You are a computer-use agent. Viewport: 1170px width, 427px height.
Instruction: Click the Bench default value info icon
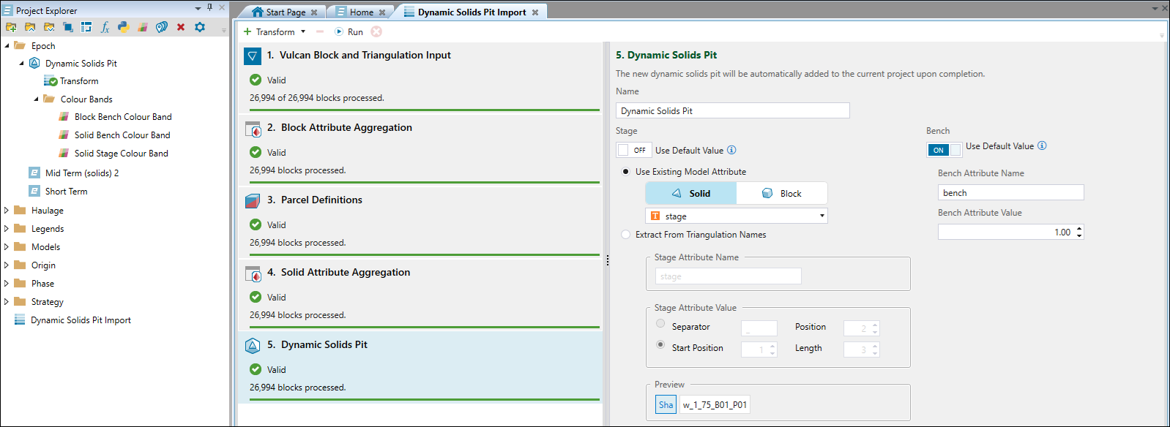pyautogui.click(x=1042, y=146)
